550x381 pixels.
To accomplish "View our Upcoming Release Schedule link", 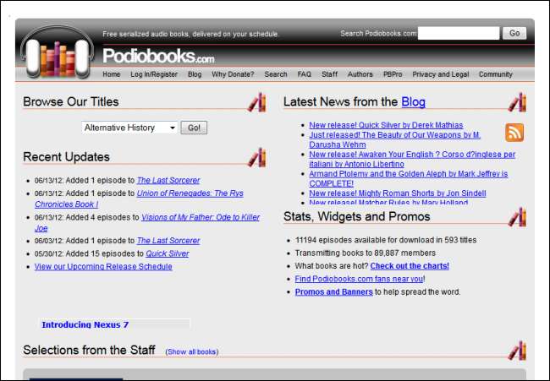I will point(103,266).
